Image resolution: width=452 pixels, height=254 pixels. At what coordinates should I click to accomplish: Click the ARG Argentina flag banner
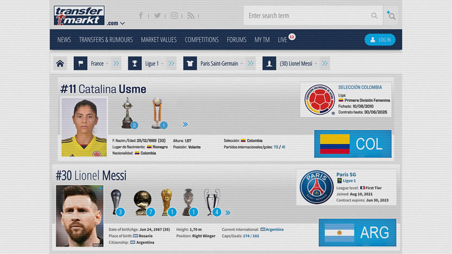357,232
